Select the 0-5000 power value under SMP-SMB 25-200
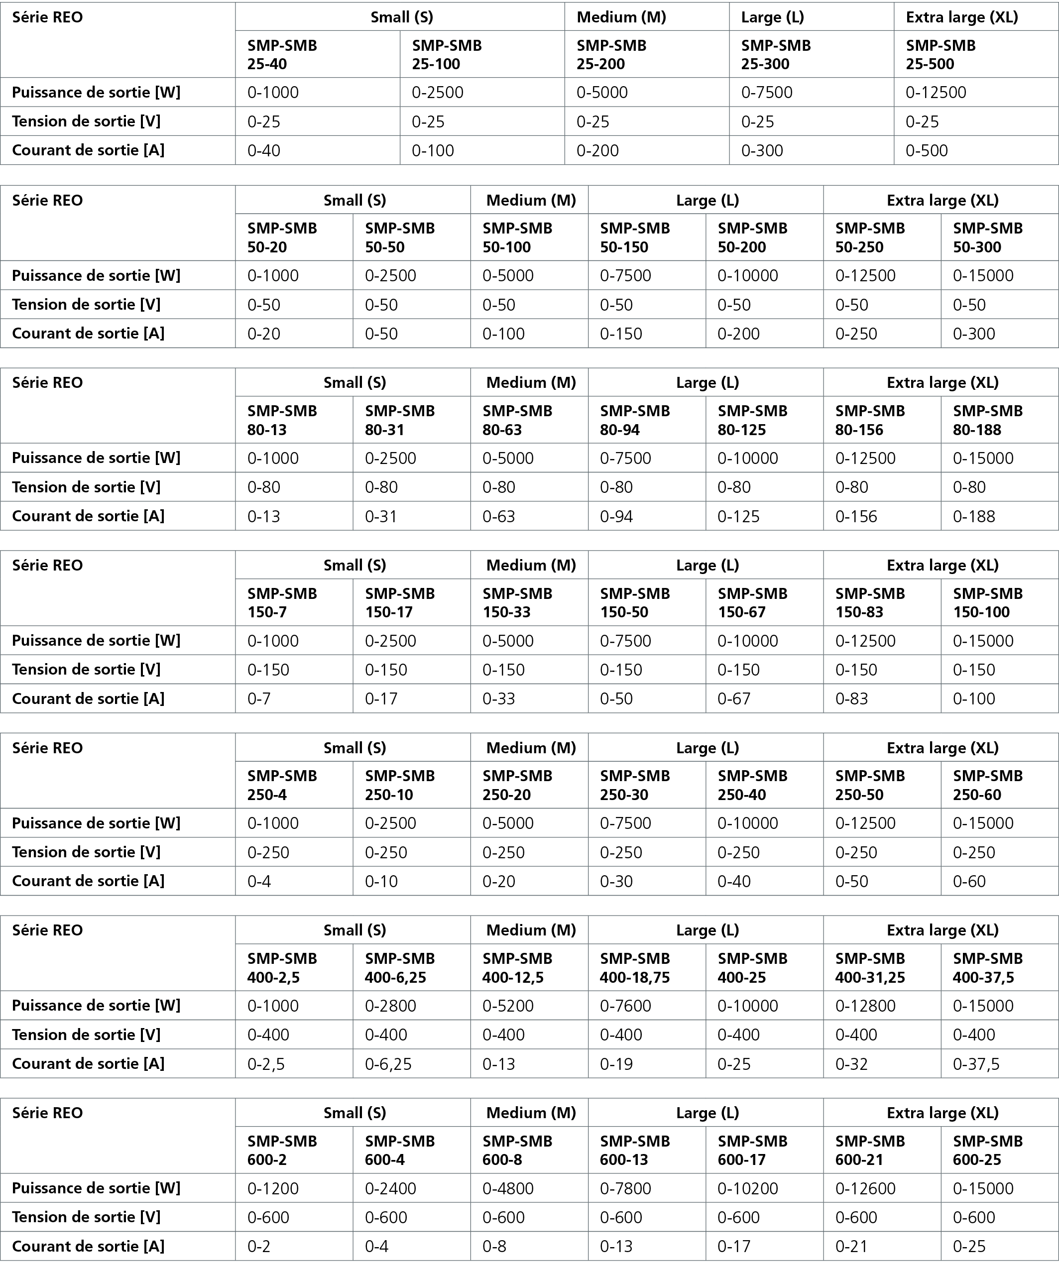1059x1271 pixels. pos(602,93)
